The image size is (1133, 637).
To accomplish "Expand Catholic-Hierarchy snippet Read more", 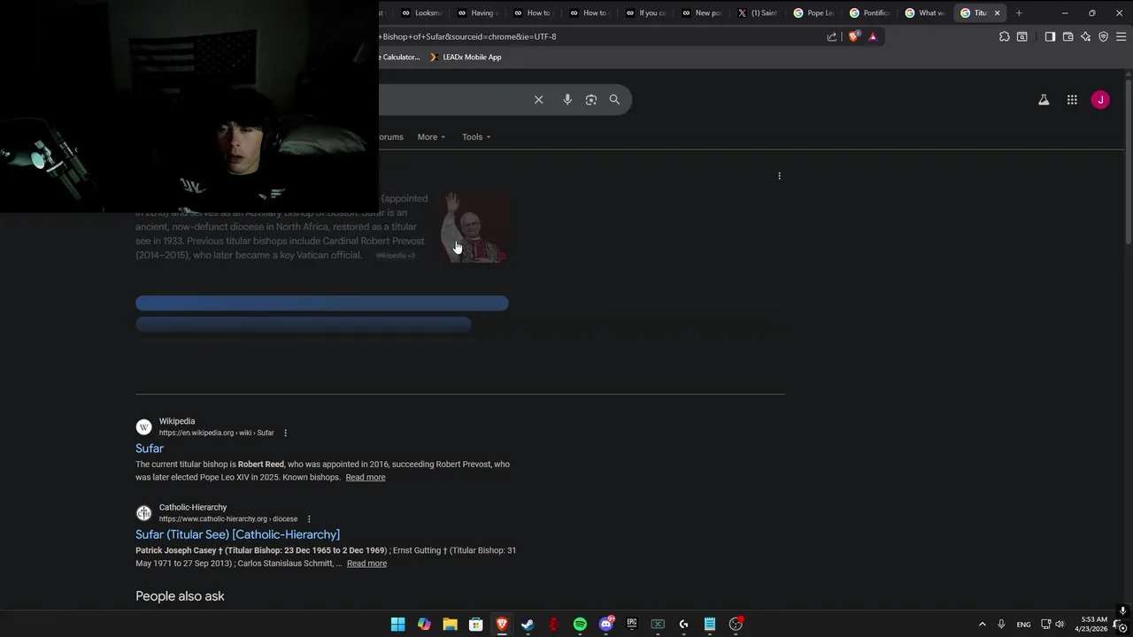I will (366, 564).
